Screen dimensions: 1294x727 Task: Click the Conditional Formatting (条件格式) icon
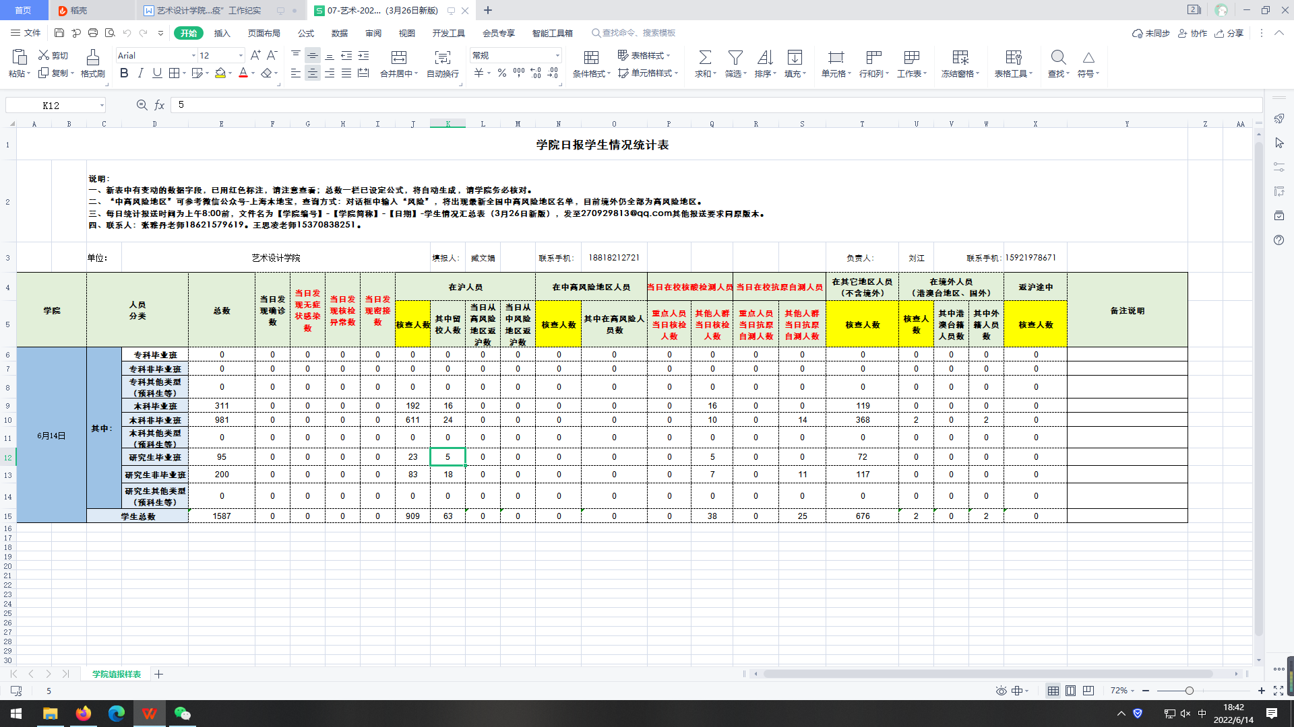(x=591, y=58)
